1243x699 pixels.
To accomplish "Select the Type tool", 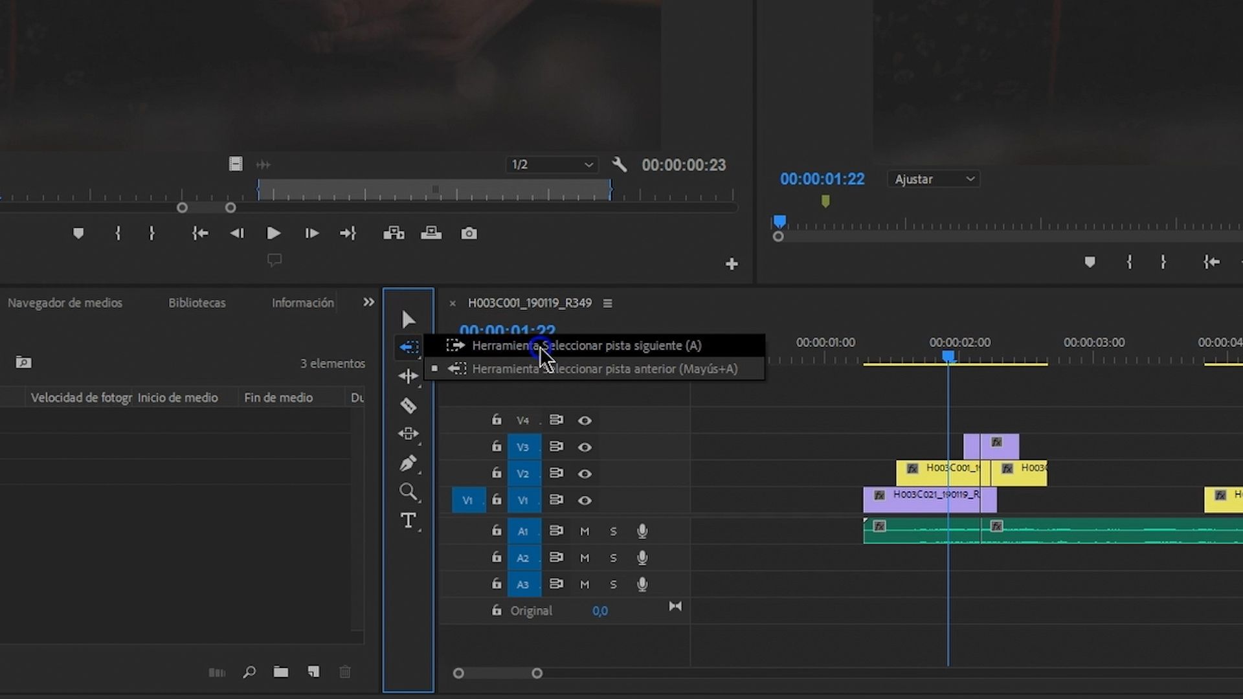I will [408, 520].
